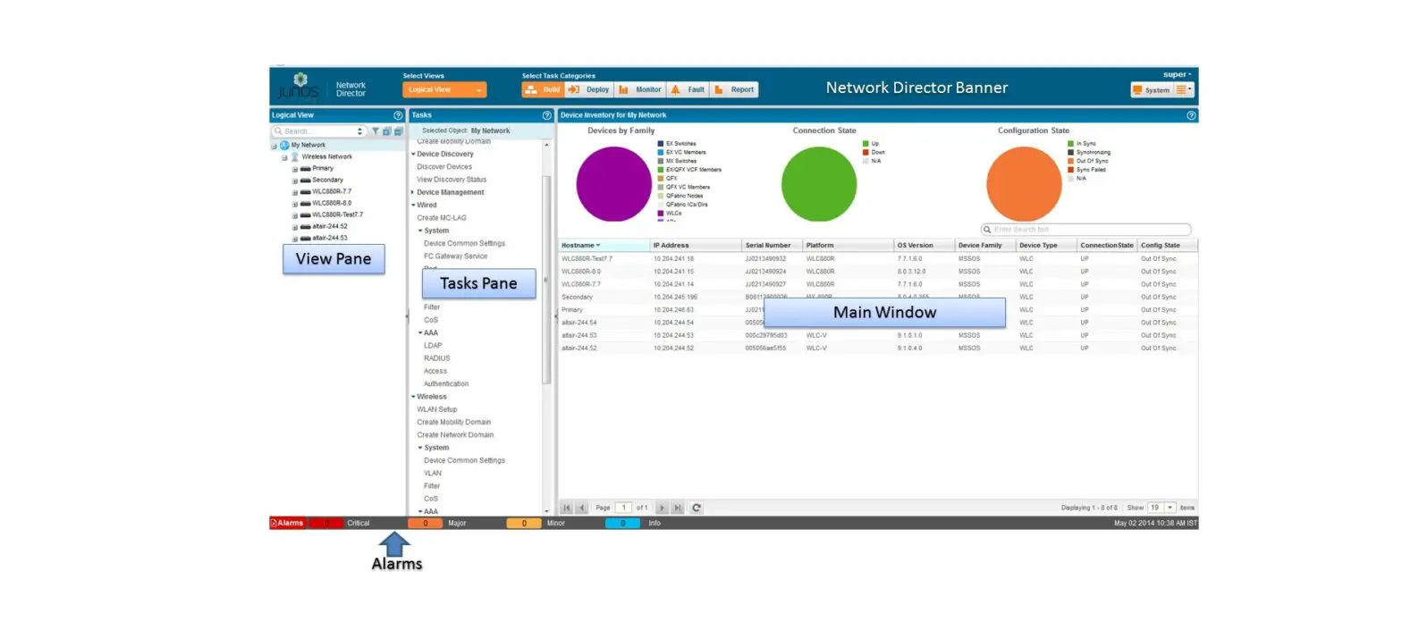Collapse the Device Discovery task group
The height and width of the screenshot is (630, 1402).
click(413, 154)
